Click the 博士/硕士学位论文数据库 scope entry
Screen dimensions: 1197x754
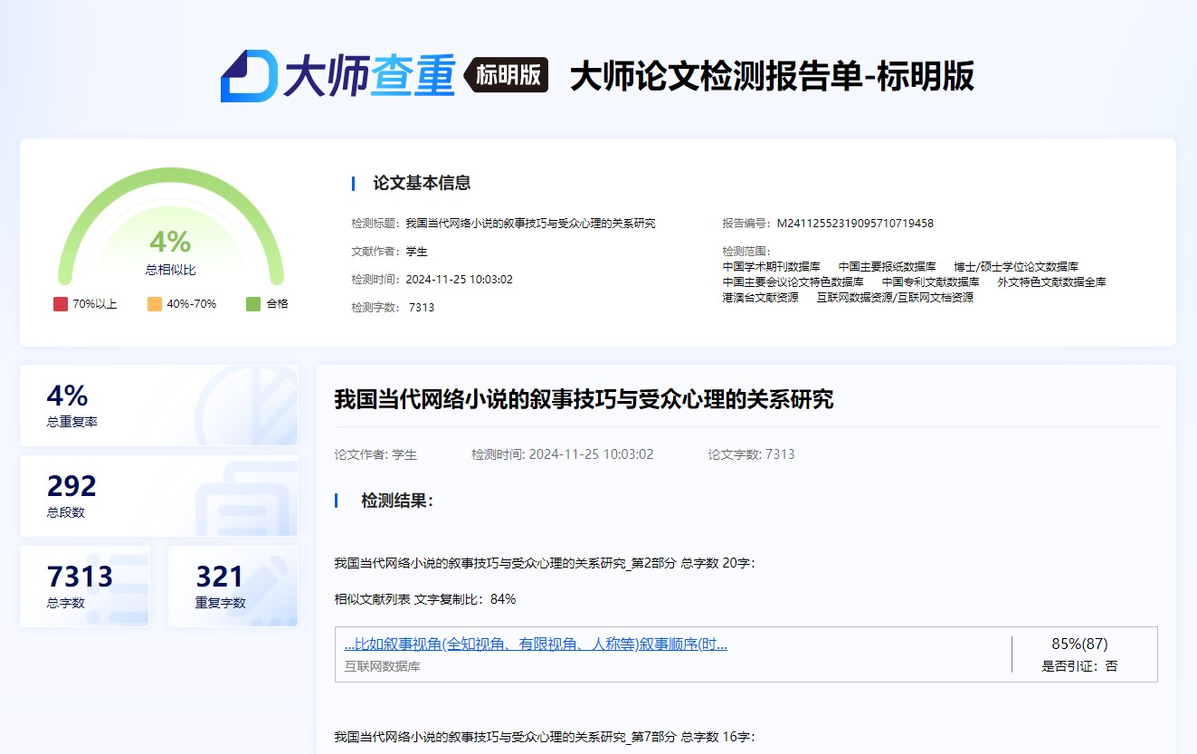pos(1016,267)
